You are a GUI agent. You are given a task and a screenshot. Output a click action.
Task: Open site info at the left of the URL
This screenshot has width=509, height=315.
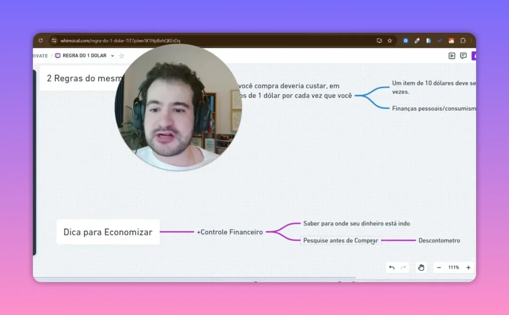coord(55,40)
